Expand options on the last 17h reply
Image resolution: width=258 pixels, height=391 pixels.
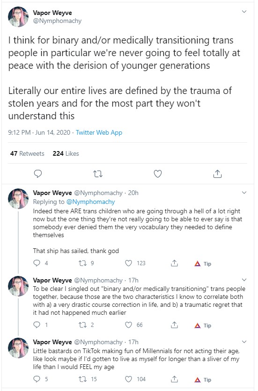click(x=244, y=341)
